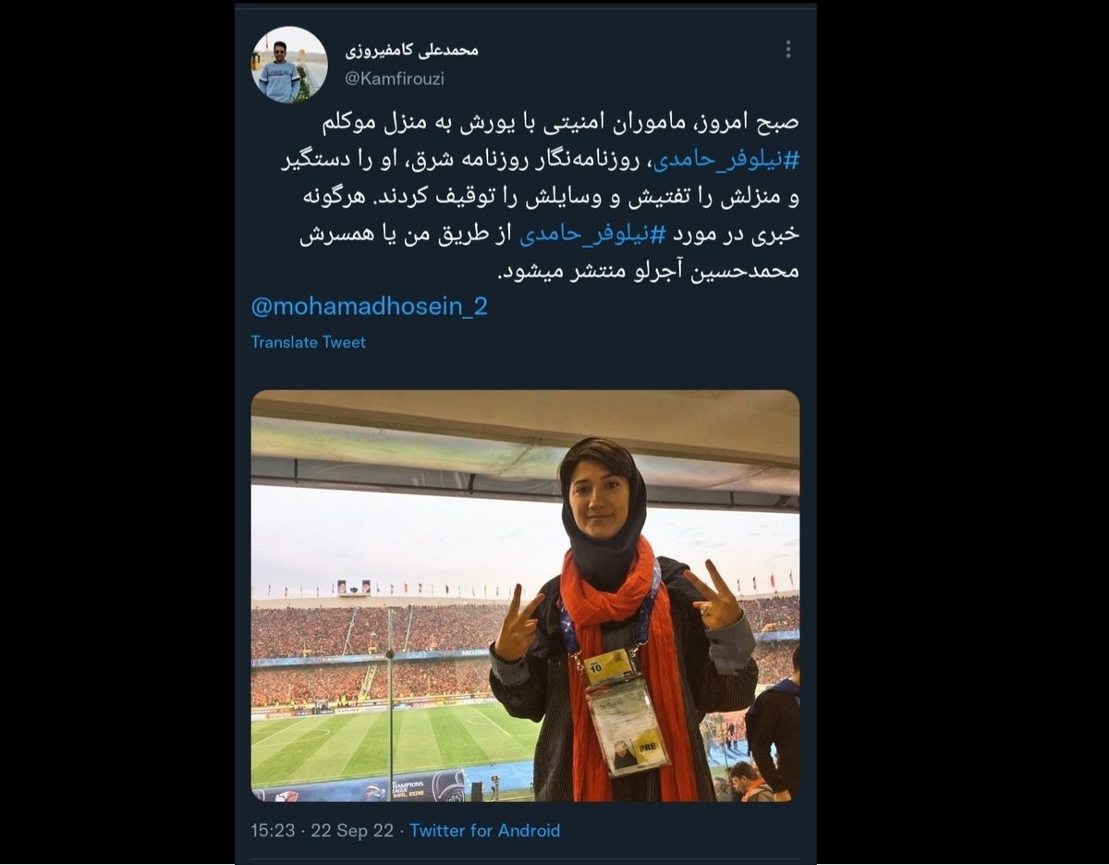This screenshot has width=1109, height=865.
Task: Click the yellow number 10 tag on the lanyard
Action: (x=606, y=666)
